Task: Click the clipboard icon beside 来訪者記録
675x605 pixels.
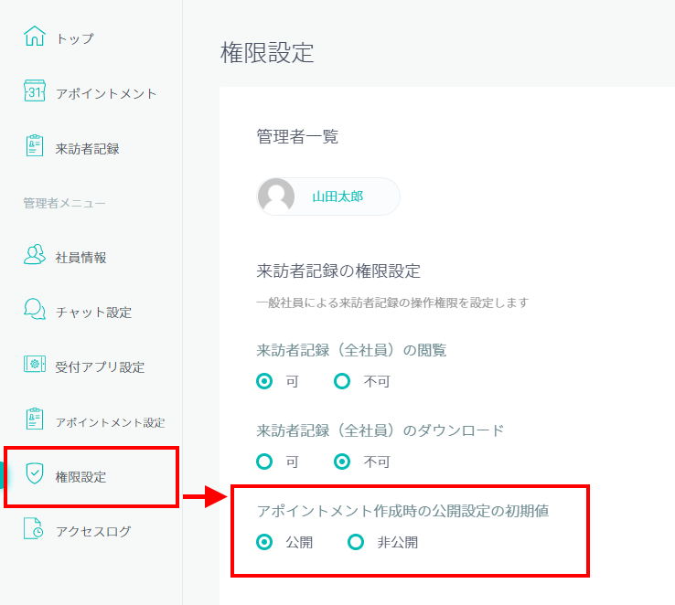Action: pos(35,145)
